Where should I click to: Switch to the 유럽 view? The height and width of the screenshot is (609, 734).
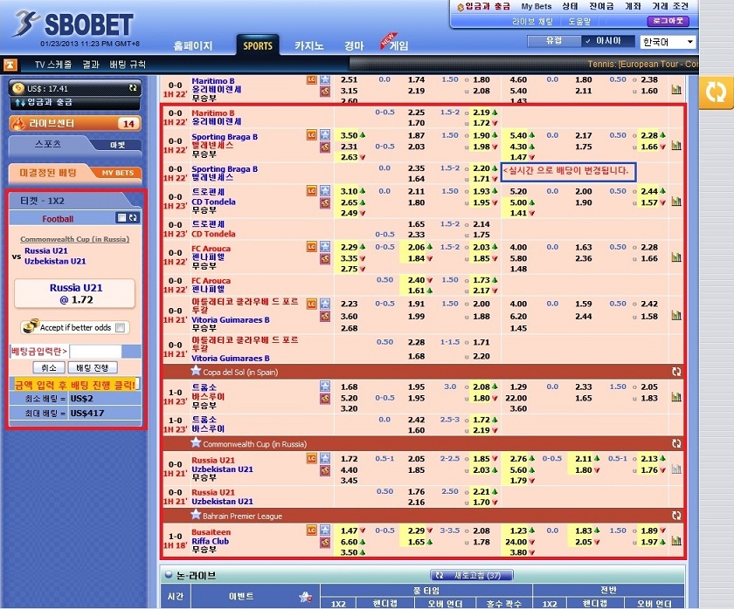point(554,41)
